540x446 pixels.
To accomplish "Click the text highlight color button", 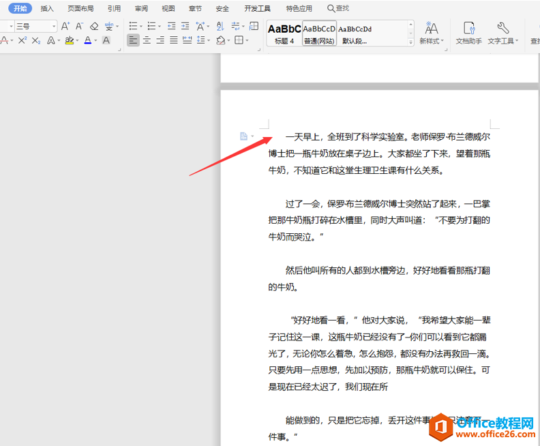I will 70,40.
